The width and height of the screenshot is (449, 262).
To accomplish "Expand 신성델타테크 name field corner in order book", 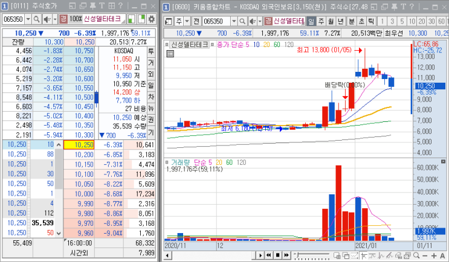I will 123,22.
